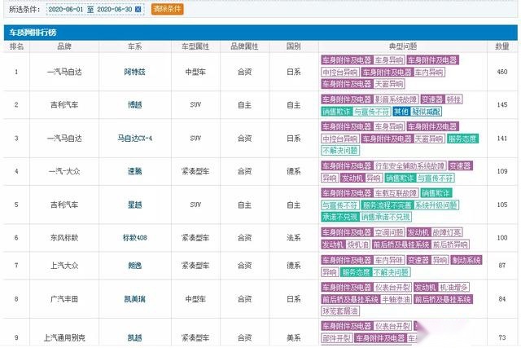Select the 天窗异响 tag in 马自达CX-4 row
The height and width of the screenshot is (348, 521).
[x=429, y=139]
